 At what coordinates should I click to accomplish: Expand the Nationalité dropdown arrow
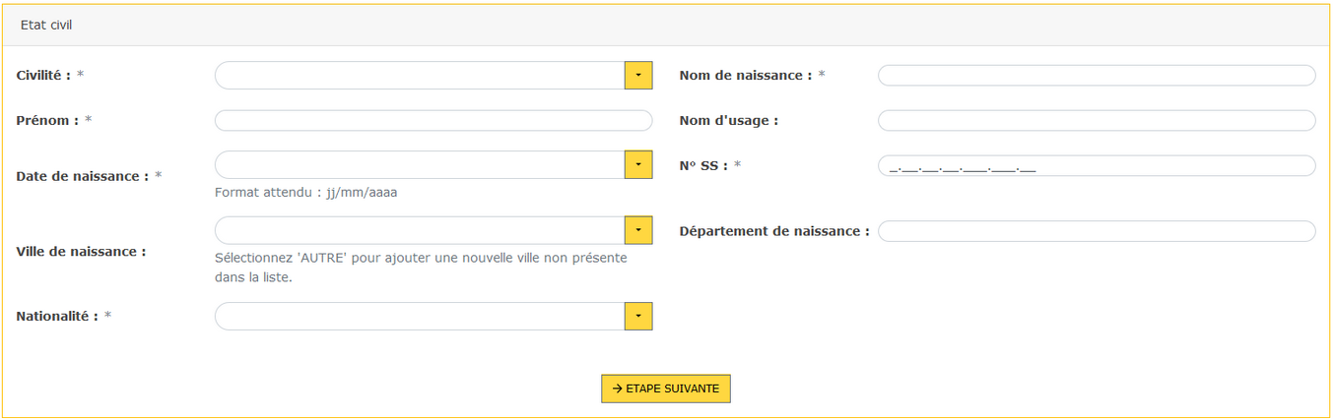(x=638, y=316)
